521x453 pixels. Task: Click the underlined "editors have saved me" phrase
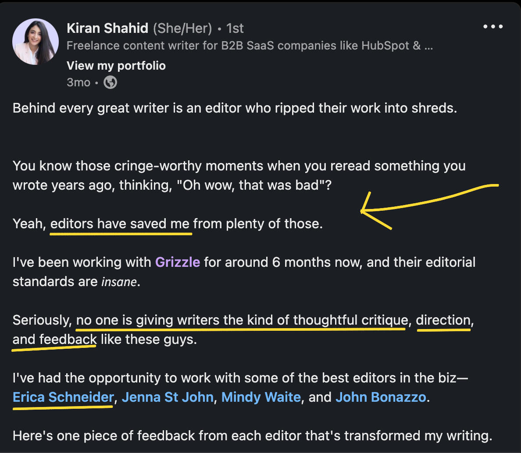(120, 224)
